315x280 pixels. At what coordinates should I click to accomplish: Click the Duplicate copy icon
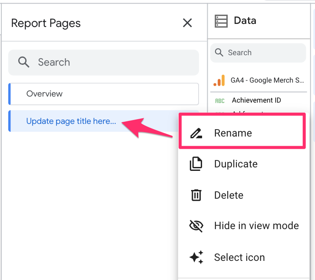pyautogui.click(x=196, y=164)
